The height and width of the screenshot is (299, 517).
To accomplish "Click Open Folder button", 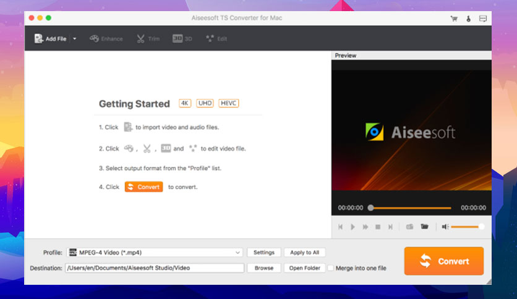I will click(x=305, y=268).
